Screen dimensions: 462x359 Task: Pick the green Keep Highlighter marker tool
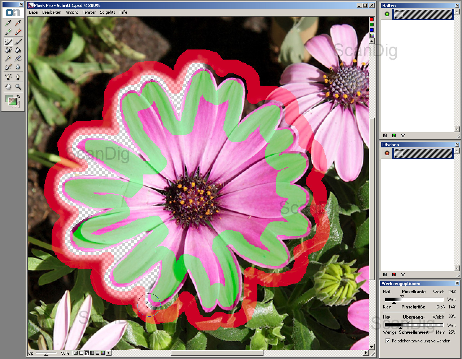click(8, 32)
